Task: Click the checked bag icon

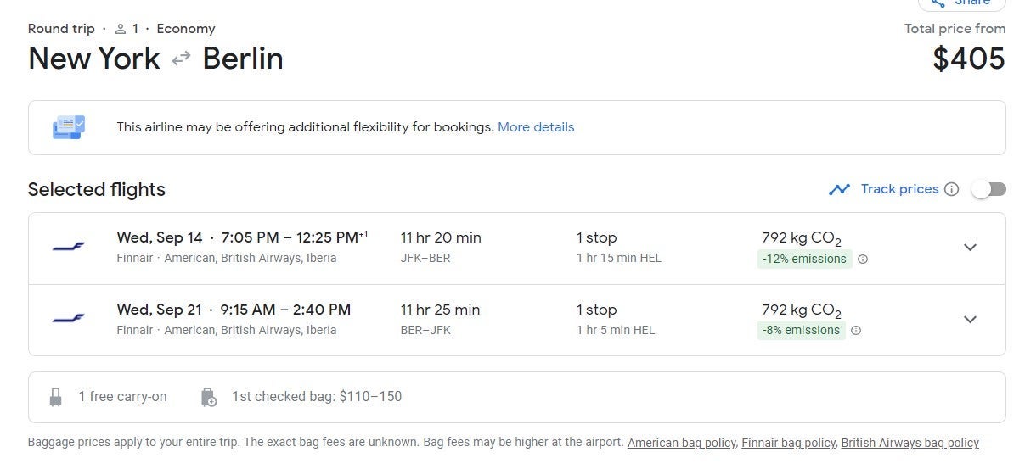Action: tap(209, 397)
